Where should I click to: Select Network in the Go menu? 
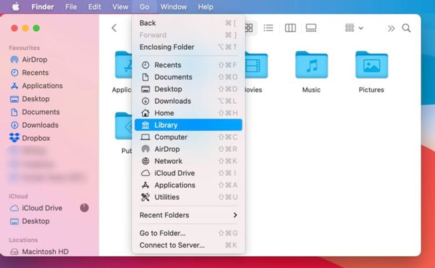pos(188,161)
